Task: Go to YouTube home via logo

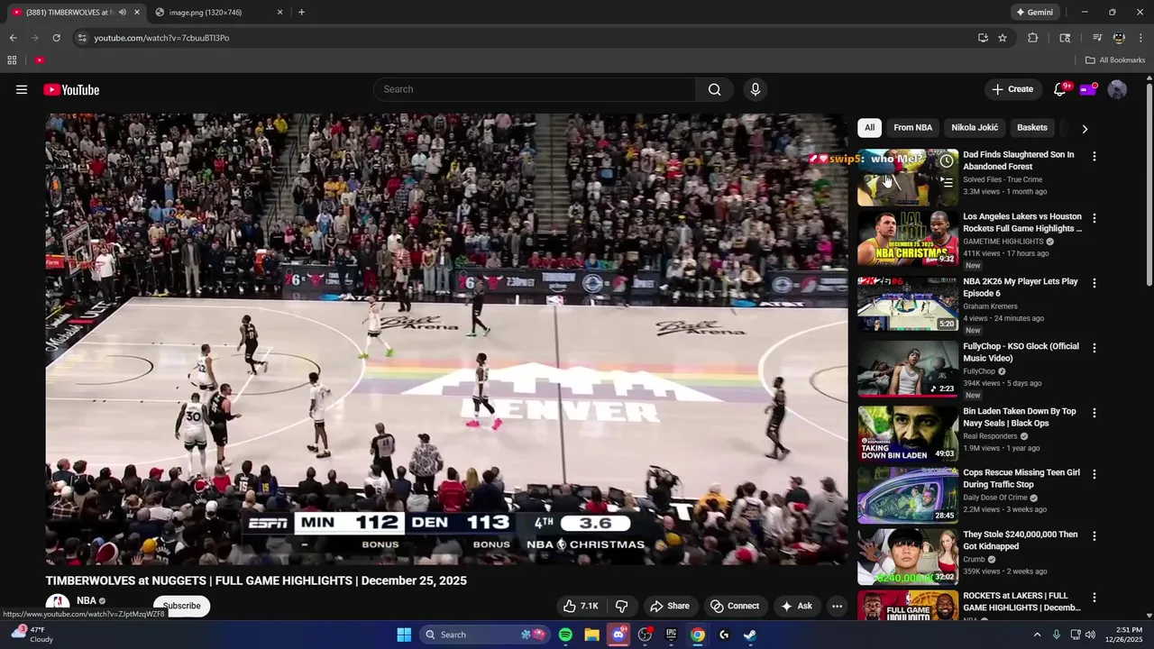Action: point(71,89)
